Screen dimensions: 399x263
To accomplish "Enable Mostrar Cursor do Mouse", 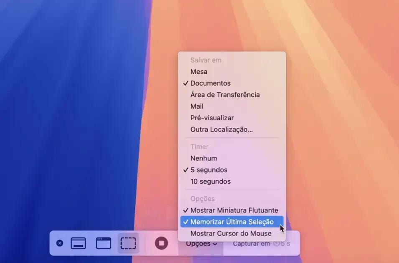I will click(x=232, y=233).
